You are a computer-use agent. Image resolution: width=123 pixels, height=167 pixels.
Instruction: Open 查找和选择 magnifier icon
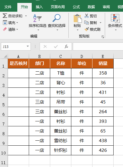(x=56, y=18)
